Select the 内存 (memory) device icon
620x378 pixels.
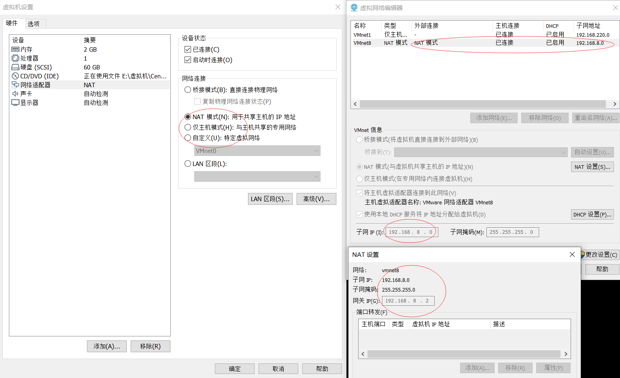click(15, 49)
